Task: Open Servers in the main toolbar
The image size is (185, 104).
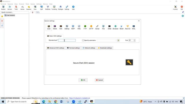Action: [x=10, y=8]
